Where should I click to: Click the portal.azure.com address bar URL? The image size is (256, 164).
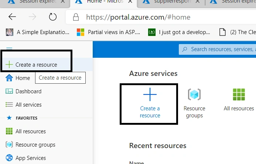pyautogui.click(x=138, y=17)
